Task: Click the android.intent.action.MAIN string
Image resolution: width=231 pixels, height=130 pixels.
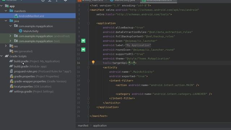Action: [x=172, y=85]
